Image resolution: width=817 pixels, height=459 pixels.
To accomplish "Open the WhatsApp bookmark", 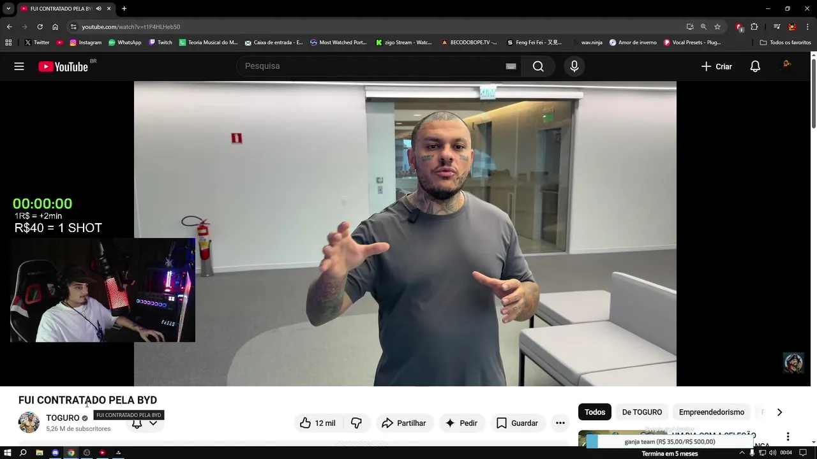I will (125, 43).
